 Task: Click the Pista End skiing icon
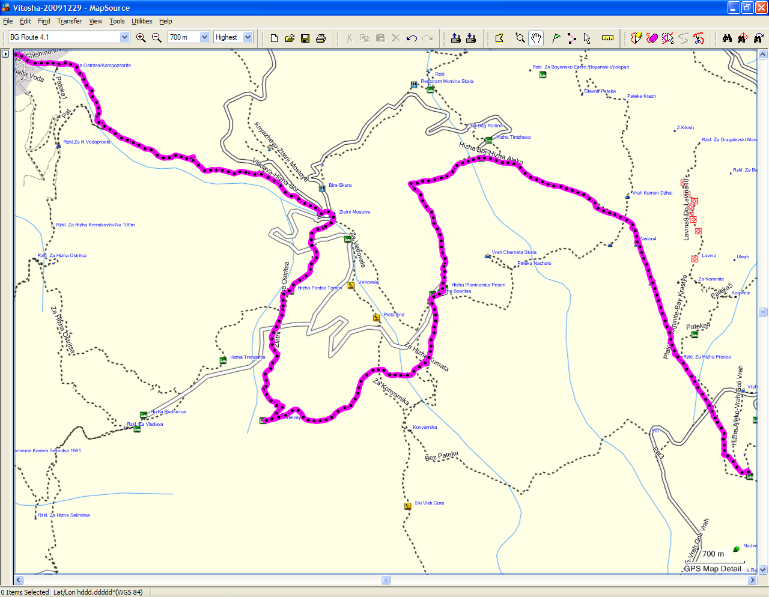(377, 318)
